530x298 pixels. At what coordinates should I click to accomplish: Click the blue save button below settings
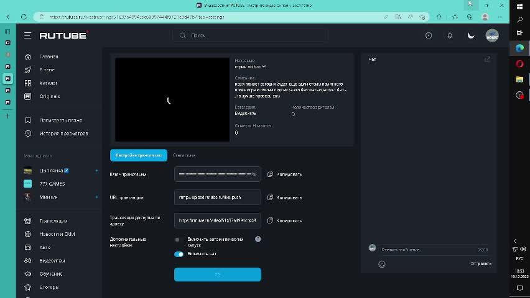coord(218,274)
